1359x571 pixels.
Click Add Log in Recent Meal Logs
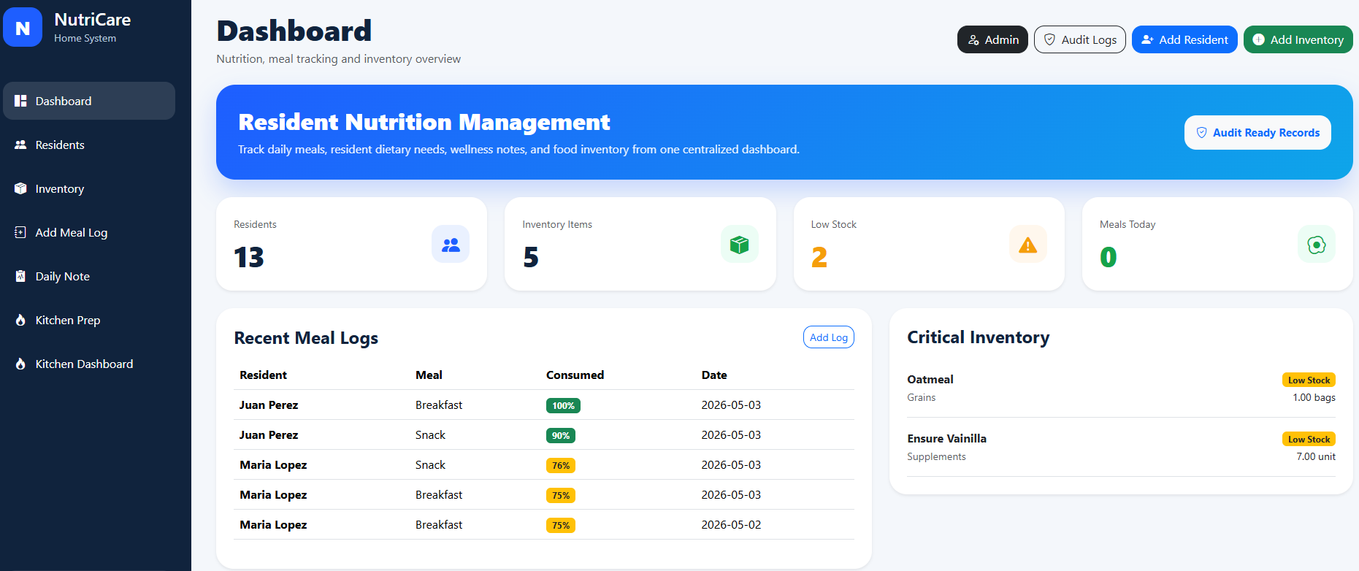[828, 337]
